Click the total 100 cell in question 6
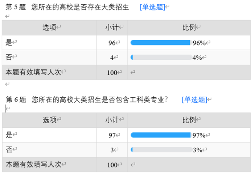This screenshot has height=174, width=251. (x=112, y=165)
